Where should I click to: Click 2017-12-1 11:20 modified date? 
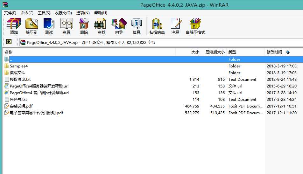[282, 113]
